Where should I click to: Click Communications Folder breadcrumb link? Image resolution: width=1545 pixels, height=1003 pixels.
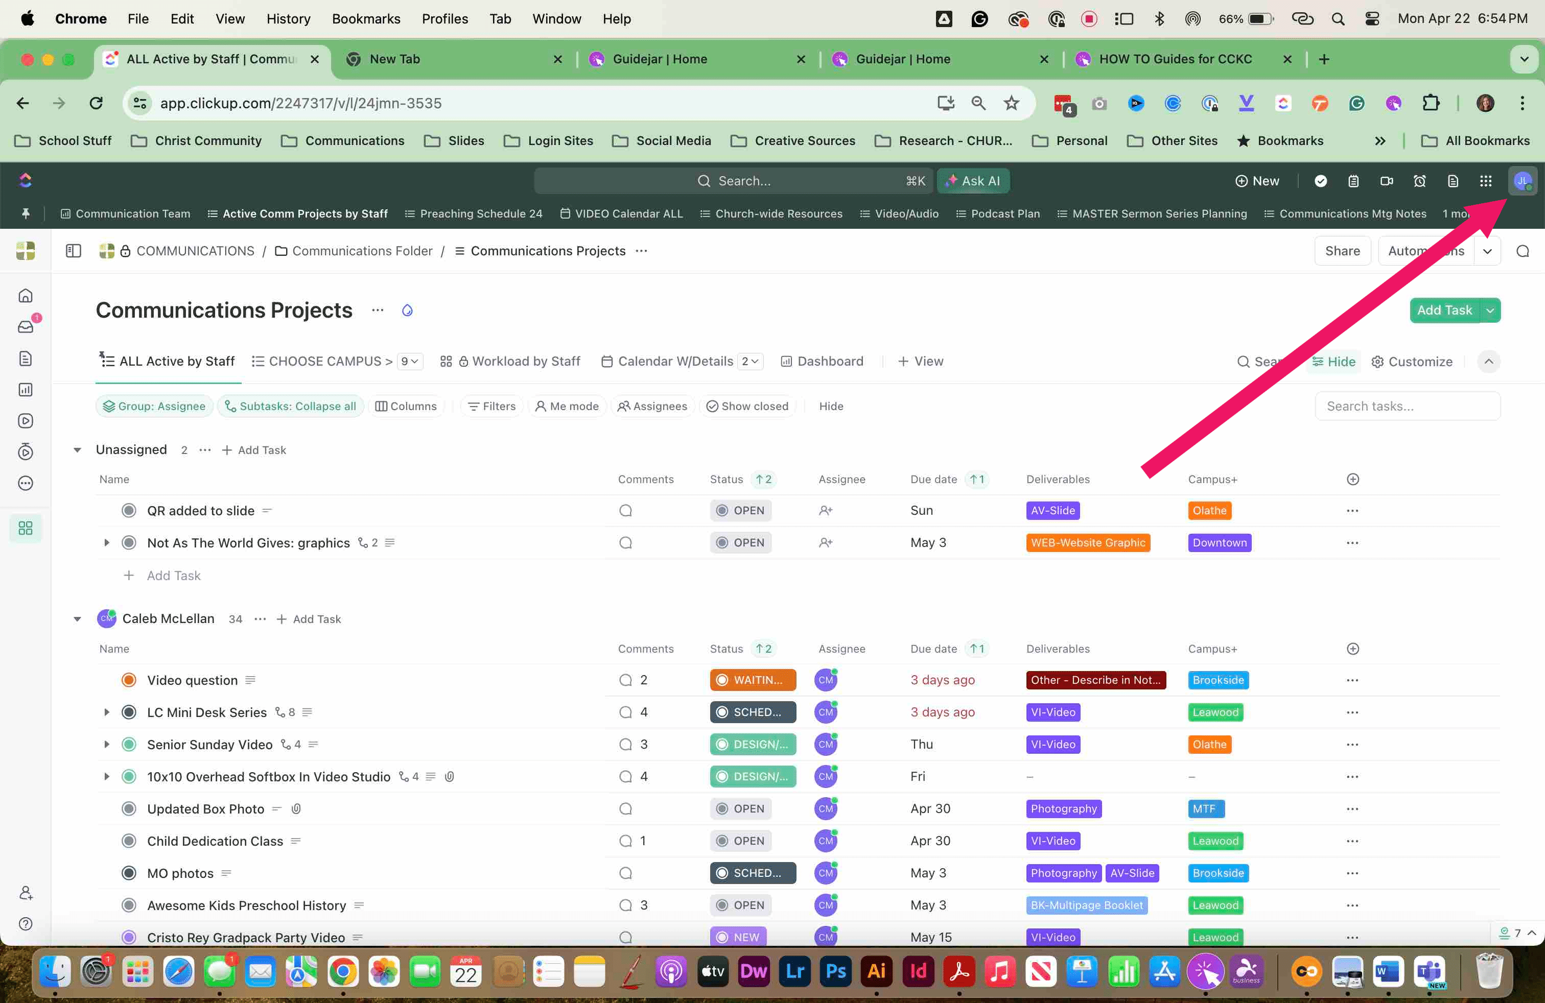(x=354, y=251)
